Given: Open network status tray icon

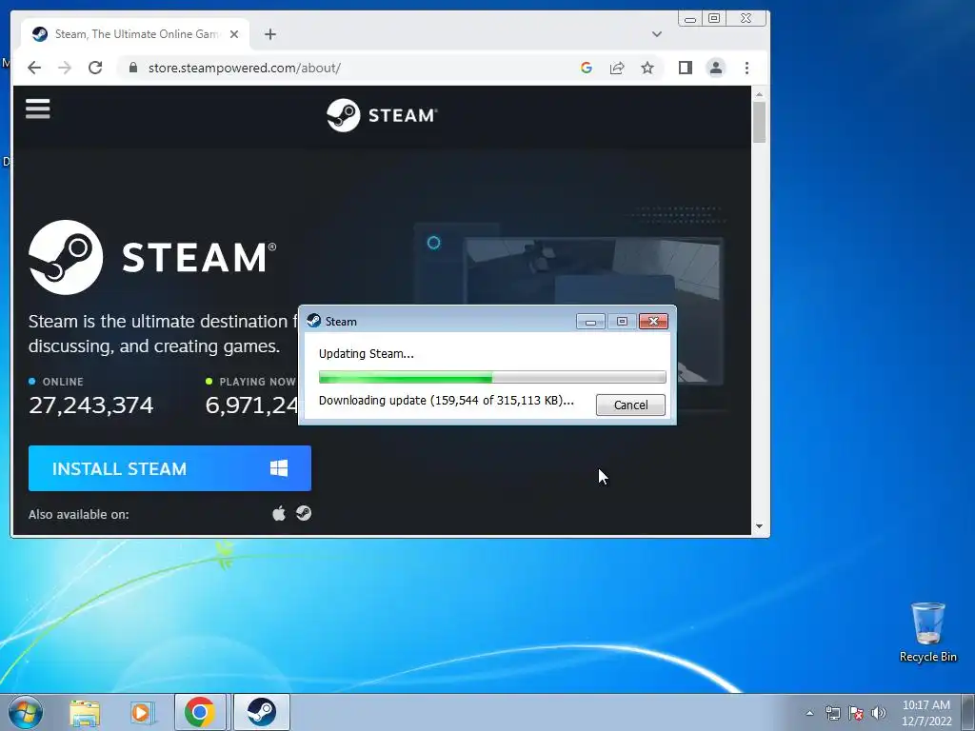Looking at the screenshot, I should pyautogui.click(x=832, y=713).
